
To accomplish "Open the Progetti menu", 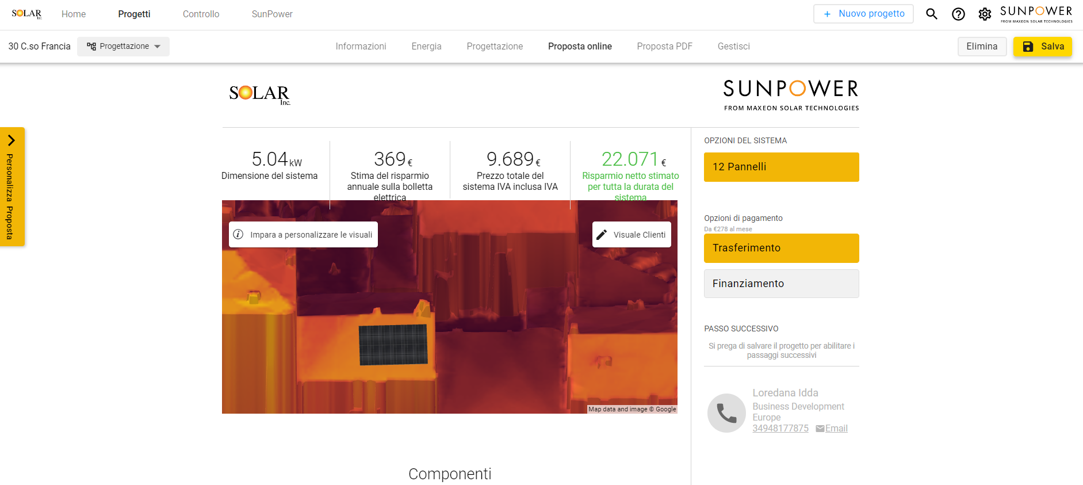I will [134, 14].
